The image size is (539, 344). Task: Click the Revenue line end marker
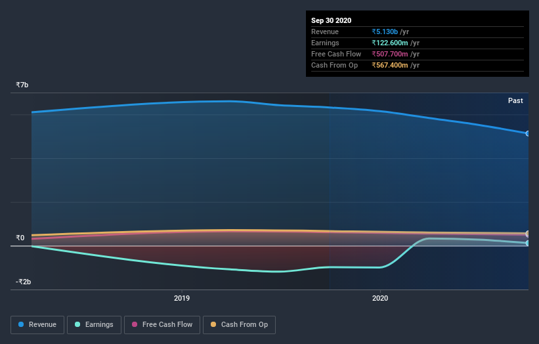(528, 133)
